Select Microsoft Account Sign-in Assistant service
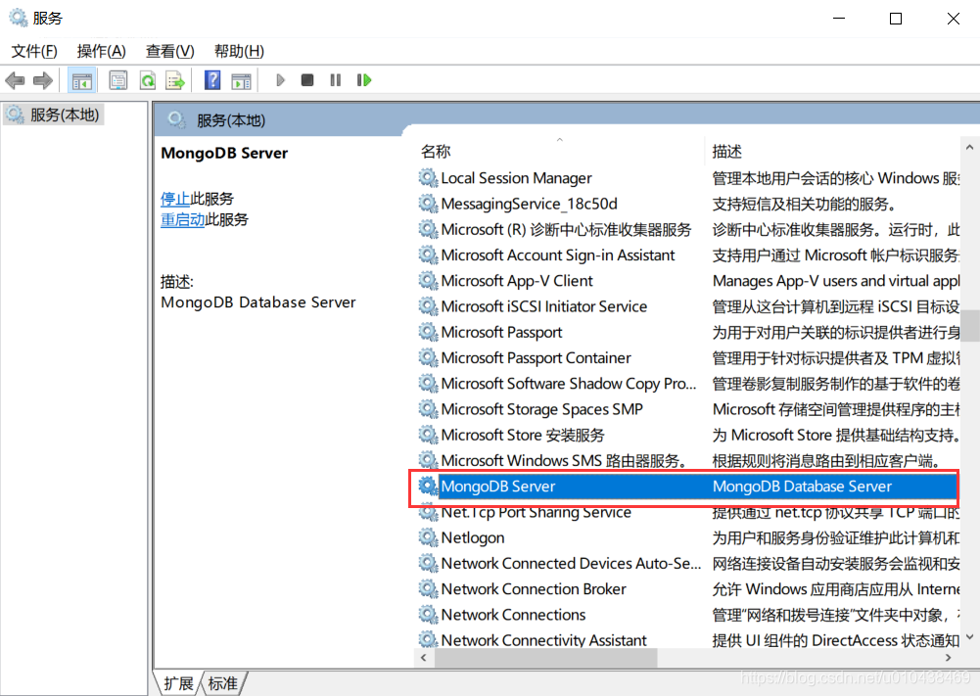980x696 pixels. point(687,255)
